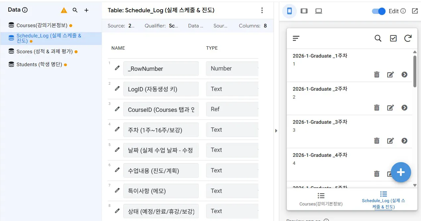421x221 pixels.
Task: Switch preview to desktop view
Action: point(319,11)
